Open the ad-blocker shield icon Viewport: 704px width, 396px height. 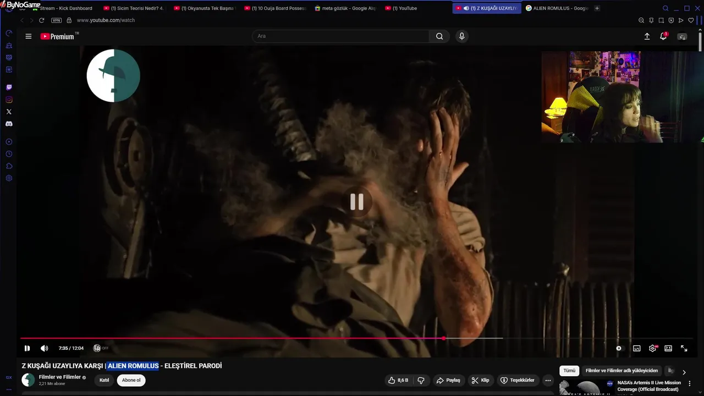coord(671,20)
